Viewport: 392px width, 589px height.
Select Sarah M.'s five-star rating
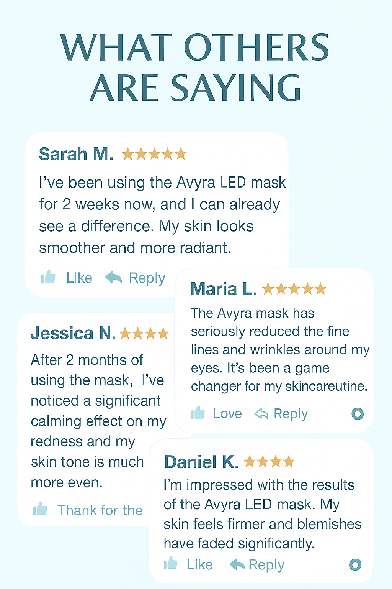154,154
